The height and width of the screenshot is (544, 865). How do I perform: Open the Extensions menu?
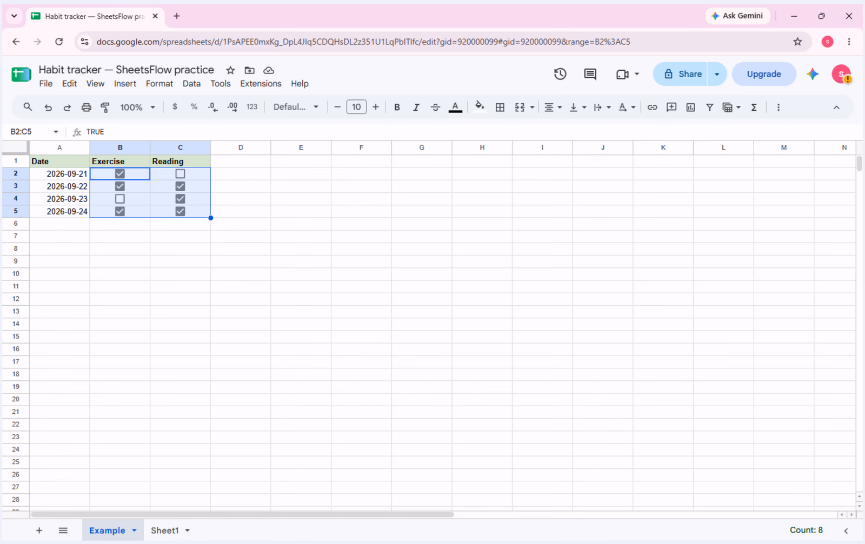[261, 84]
